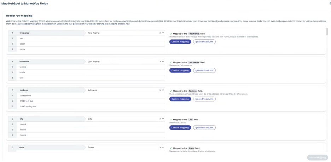The width and height of the screenshot is (331, 162).
Task: Click the '12345 test ave' sample cell
Action: tap(91, 101)
